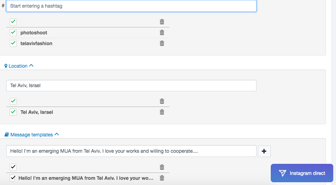Screen dimensions: 336x185
Task: Collapse the Location section
Action: point(19,66)
